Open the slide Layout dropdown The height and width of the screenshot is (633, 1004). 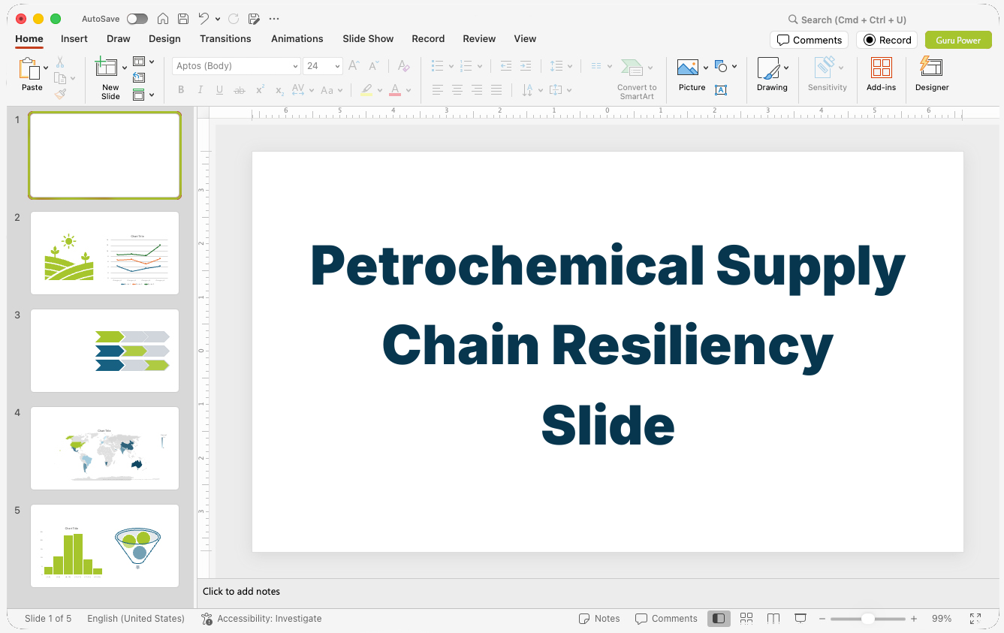[x=143, y=62]
